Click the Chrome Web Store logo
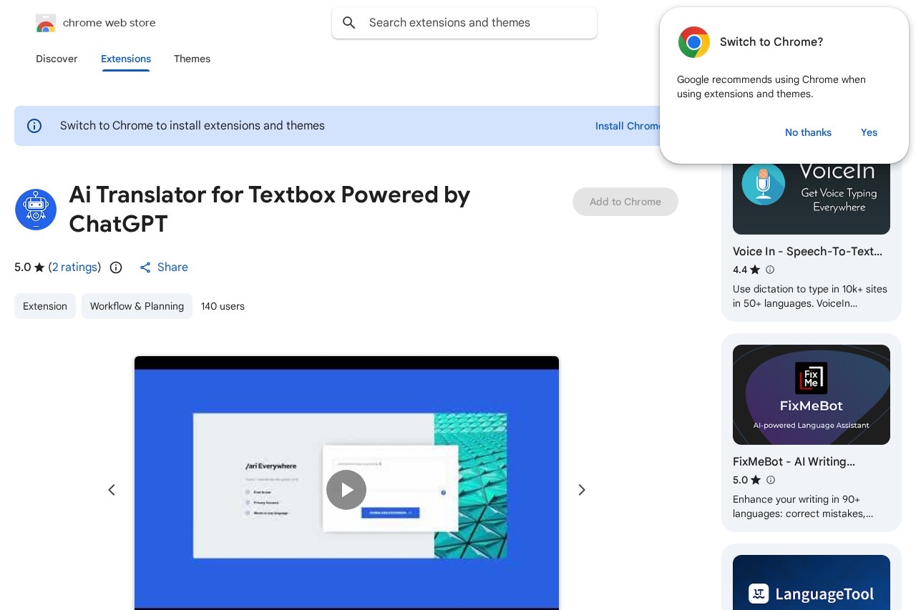The height and width of the screenshot is (610, 916). click(46, 23)
